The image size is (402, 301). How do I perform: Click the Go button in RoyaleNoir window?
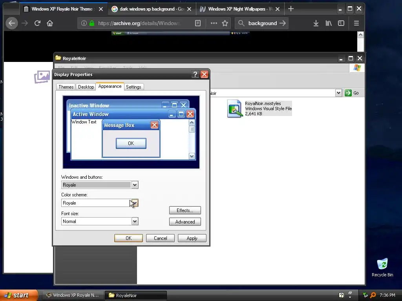(x=352, y=93)
